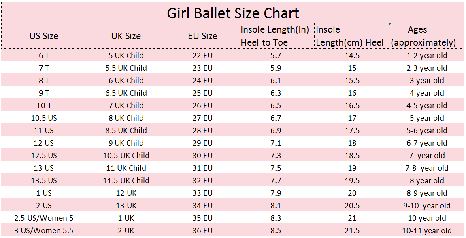Select the Ages (approximately) header cell
Screen dimensions: 466x238
pos(423,36)
